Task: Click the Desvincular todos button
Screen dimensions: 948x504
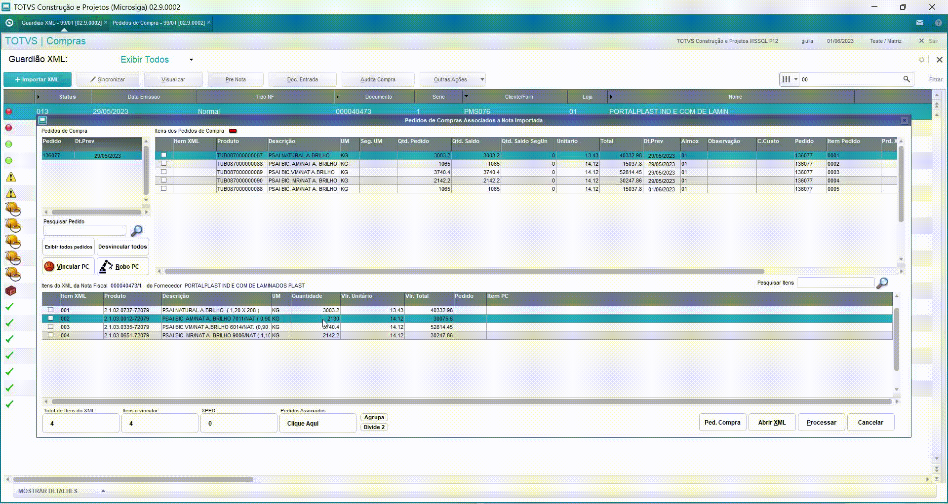Action: click(x=122, y=247)
